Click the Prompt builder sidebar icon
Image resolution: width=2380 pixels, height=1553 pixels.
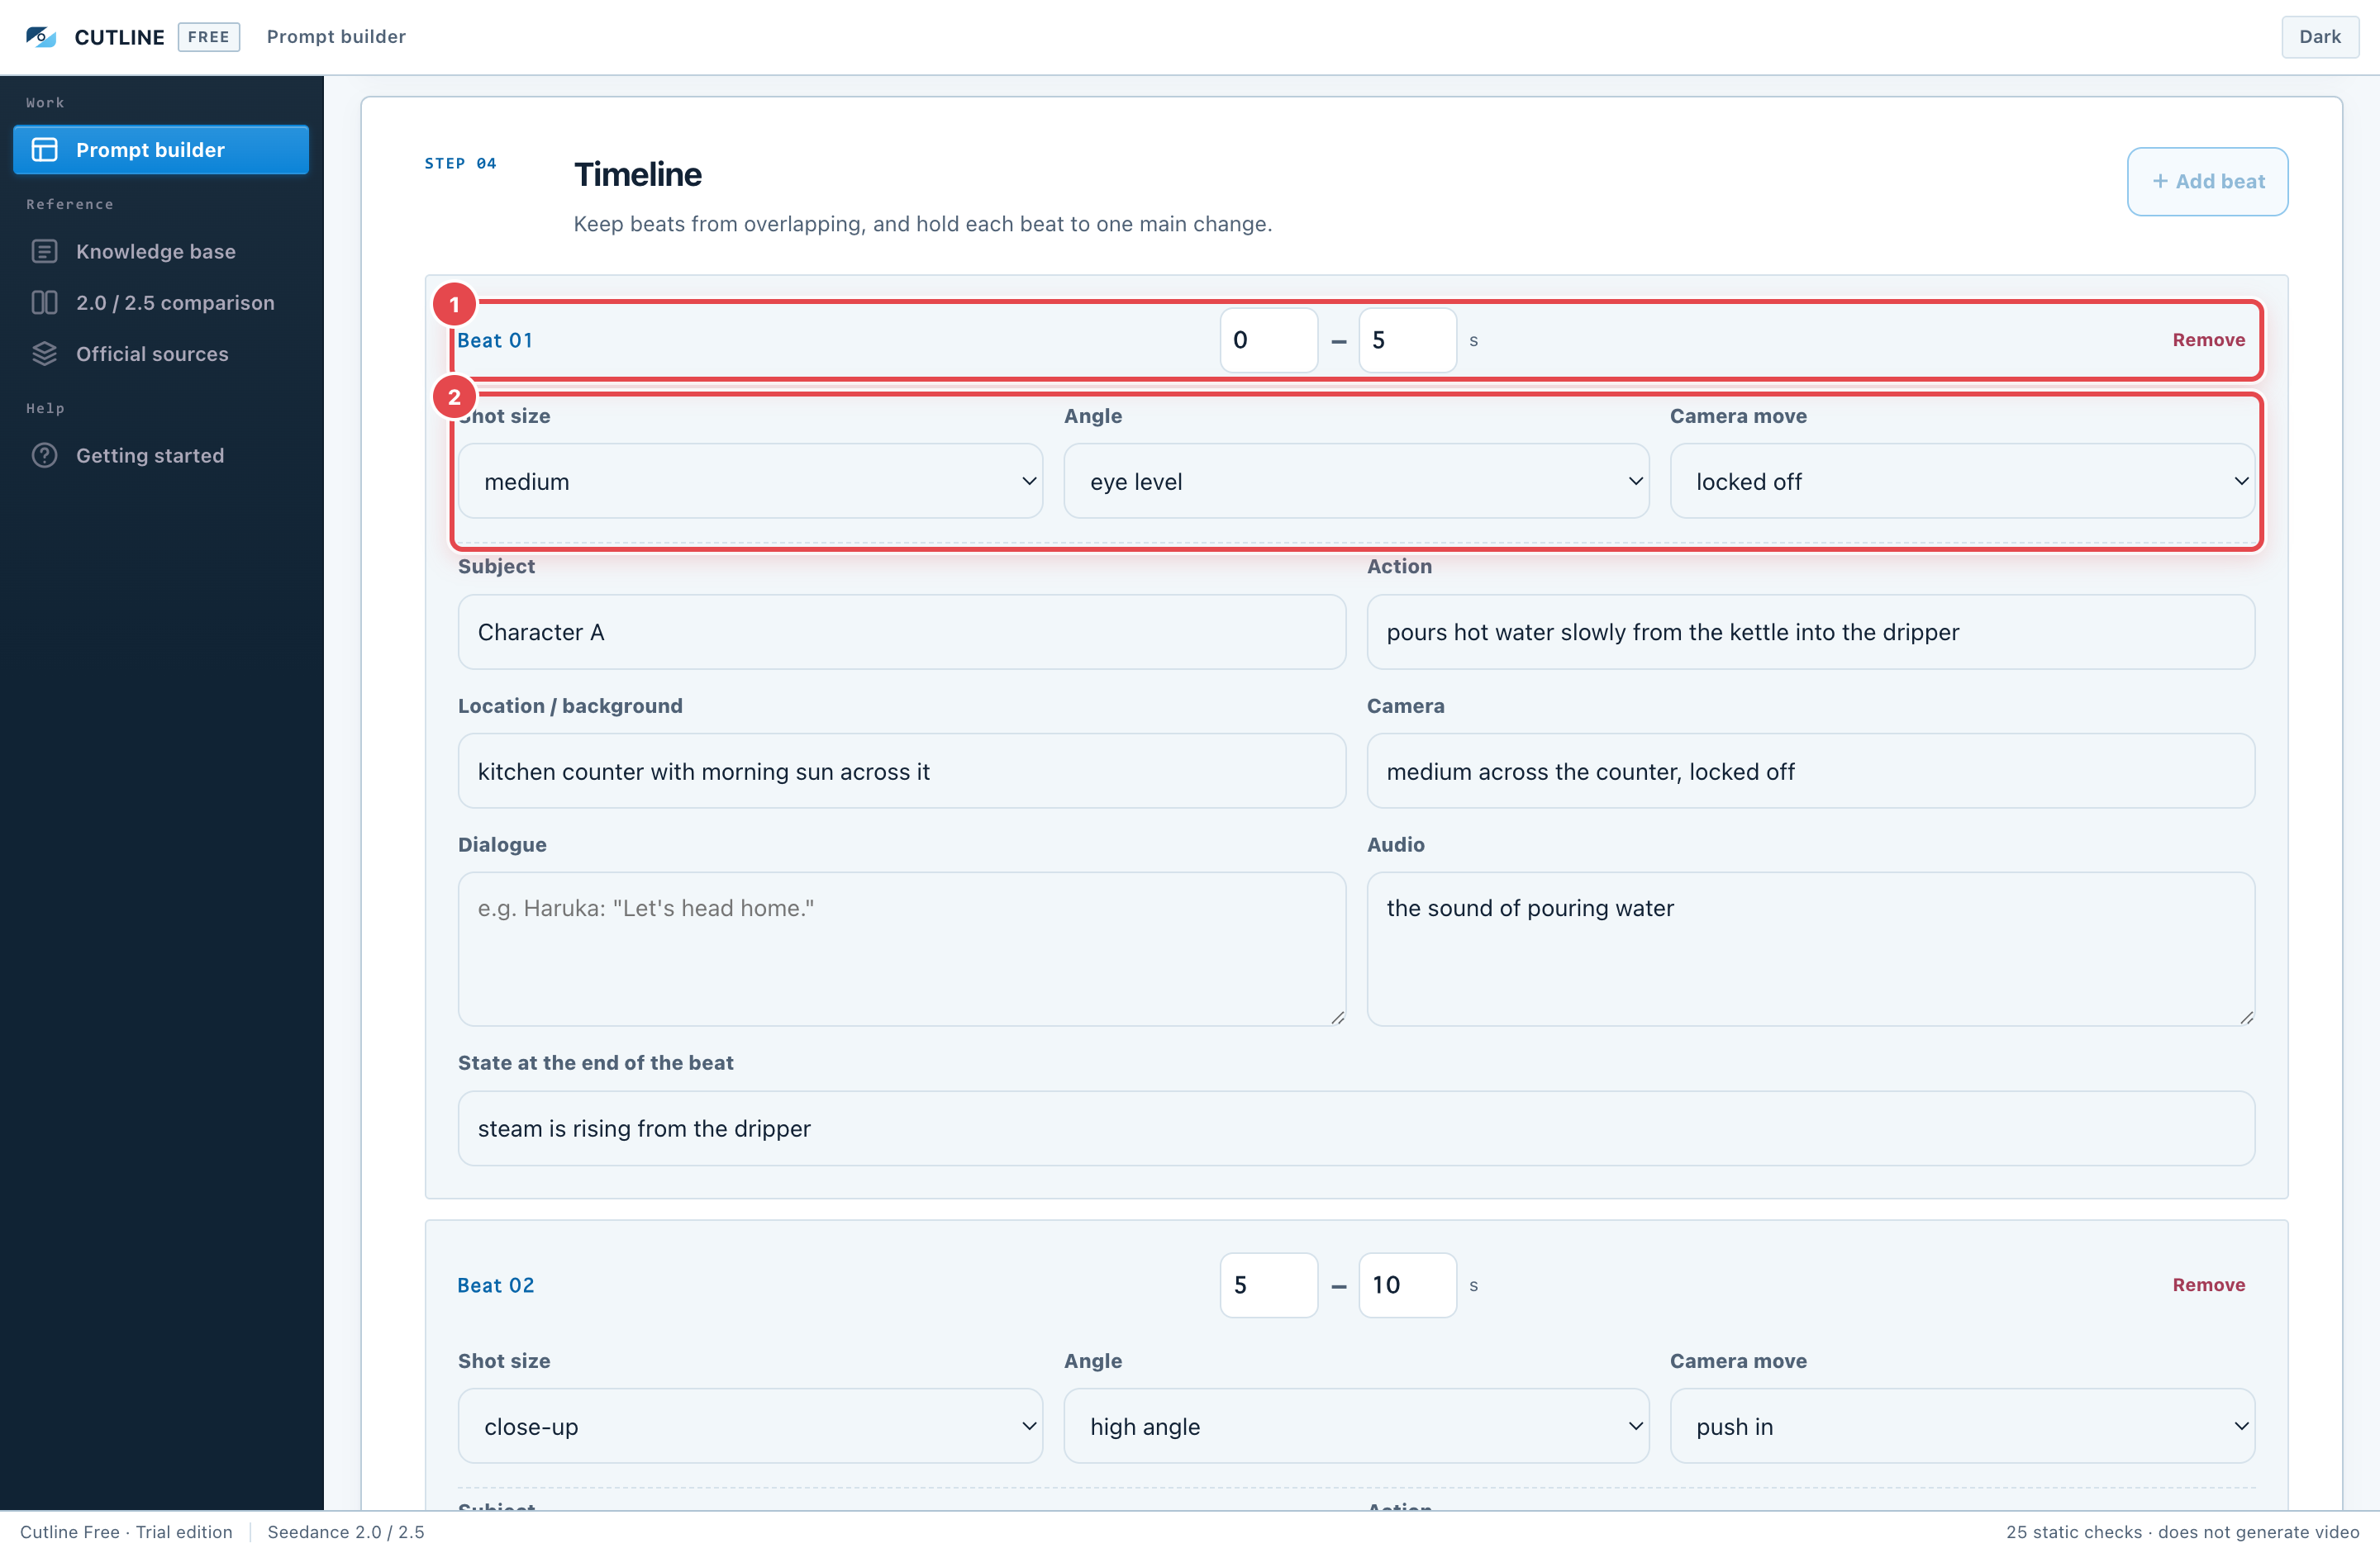click(x=44, y=150)
